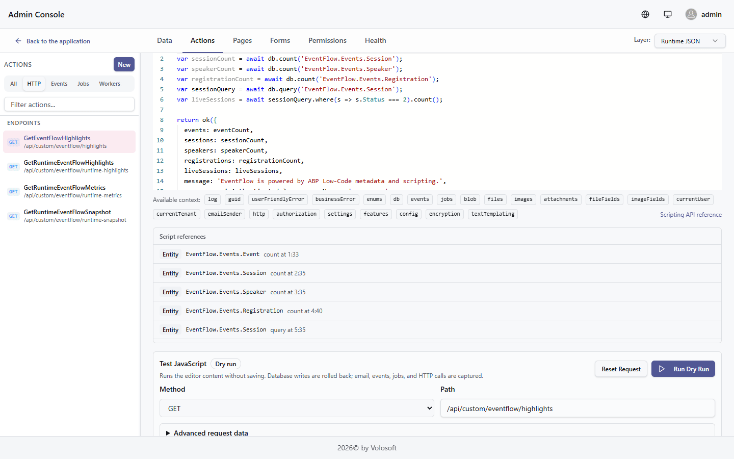Filter actions by HTTP
Screen dimensions: 734x459
(34, 84)
